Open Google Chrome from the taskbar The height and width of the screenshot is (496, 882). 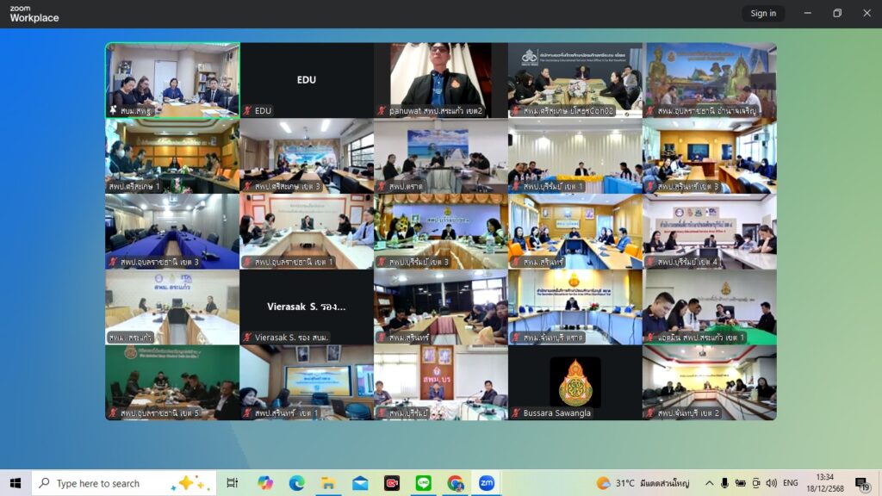point(456,483)
